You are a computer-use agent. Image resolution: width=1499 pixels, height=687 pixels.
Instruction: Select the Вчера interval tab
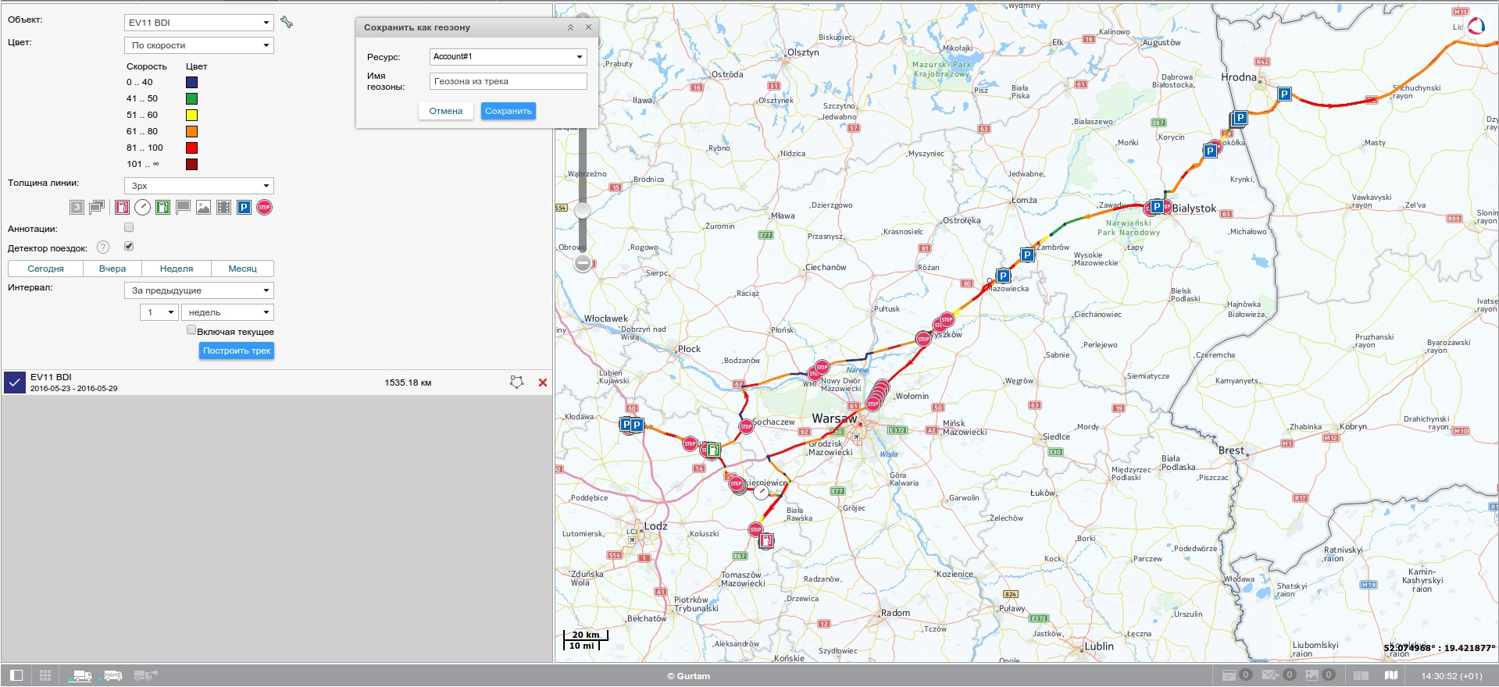point(112,269)
